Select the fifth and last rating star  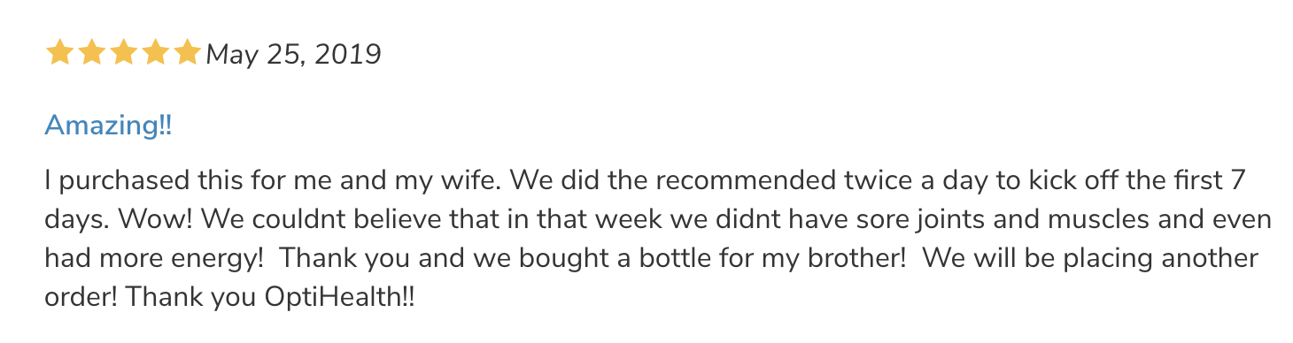pyautogui.click(x=188, y=54)
